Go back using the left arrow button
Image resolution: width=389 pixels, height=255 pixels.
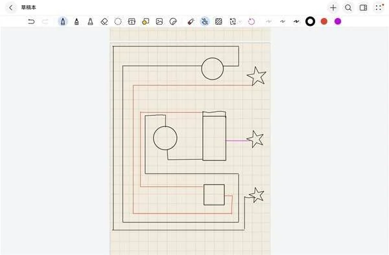11,8
